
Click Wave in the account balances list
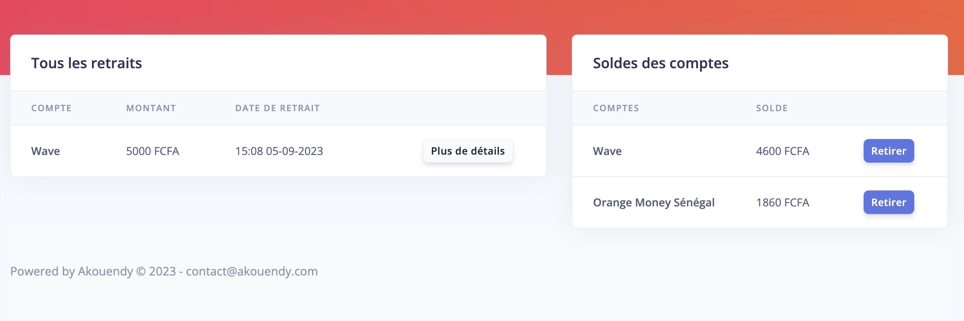tap(607, 151)
